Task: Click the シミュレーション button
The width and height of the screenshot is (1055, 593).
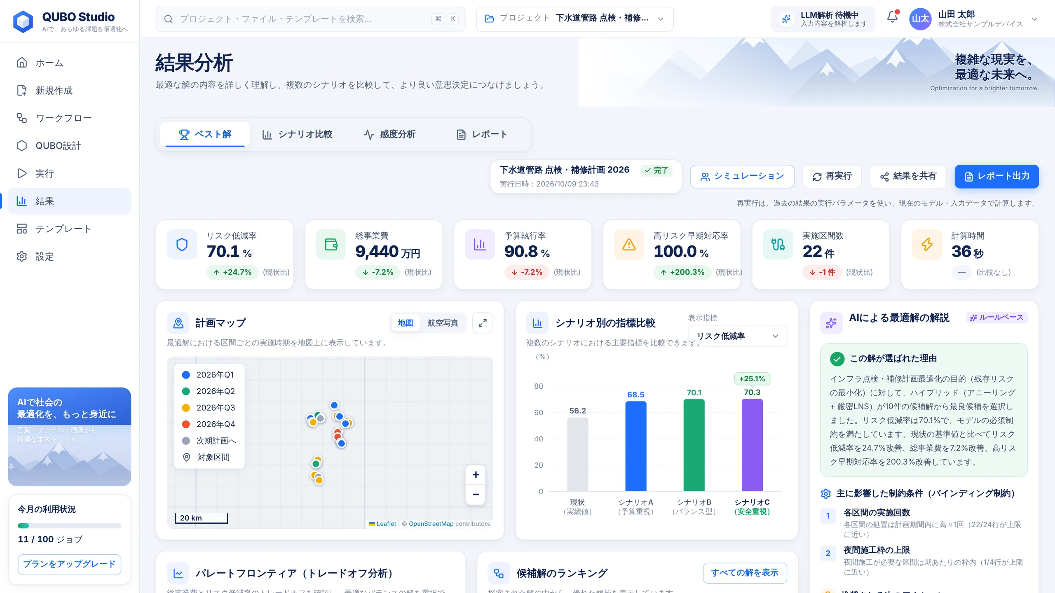Action: click(742, 176)
